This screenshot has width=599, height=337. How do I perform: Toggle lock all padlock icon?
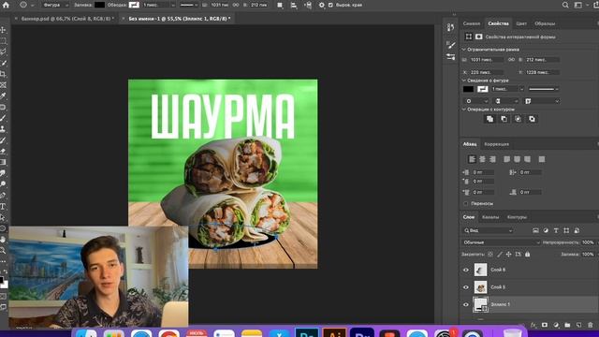(x=527, y=254)
